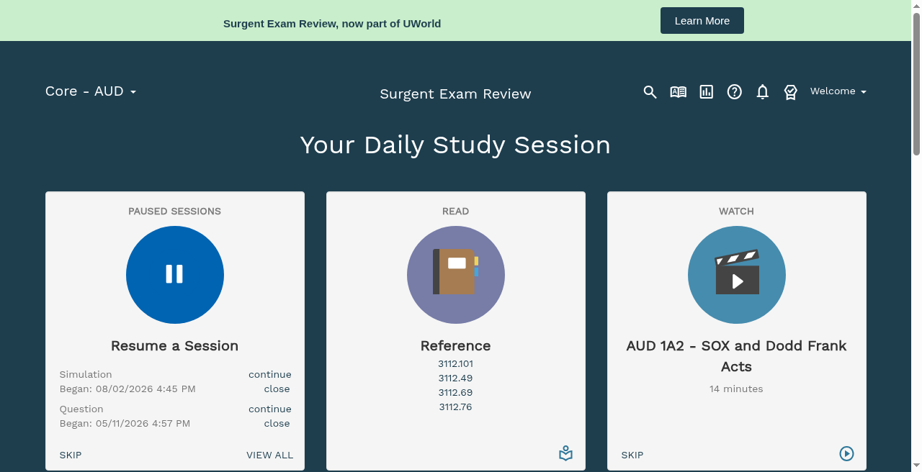Open the glossary book icon in header
Screen dimensions: 922x472
(678, 92)
